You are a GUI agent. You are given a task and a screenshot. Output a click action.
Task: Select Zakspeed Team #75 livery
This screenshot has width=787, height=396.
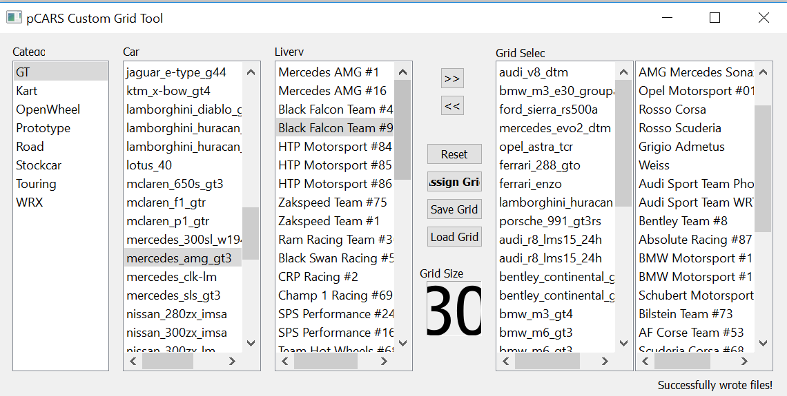pyautogui.click(x=335, y=202)
